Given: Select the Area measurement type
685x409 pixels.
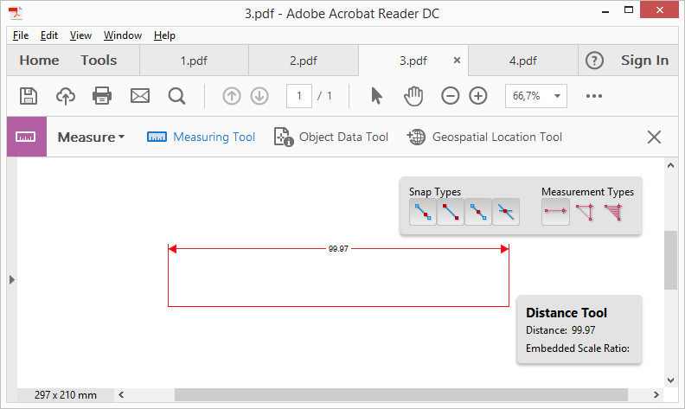Looking at the screenshot, I should point(613,213).
